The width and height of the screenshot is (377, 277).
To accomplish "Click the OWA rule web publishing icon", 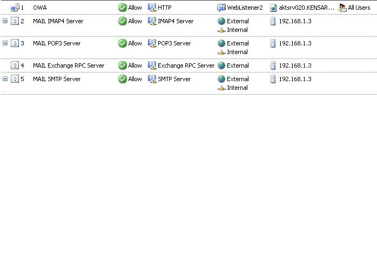I will click(15, 8).
